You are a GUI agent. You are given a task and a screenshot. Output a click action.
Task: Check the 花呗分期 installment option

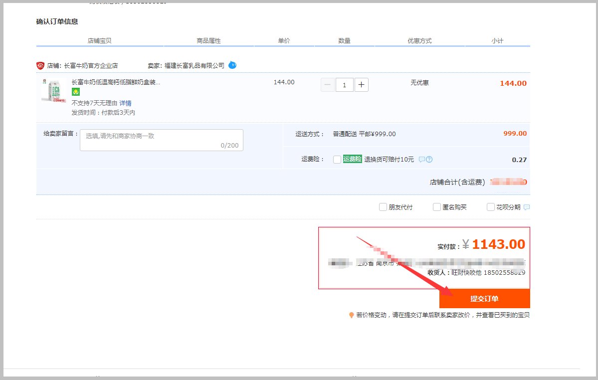[x=490, y=206]
